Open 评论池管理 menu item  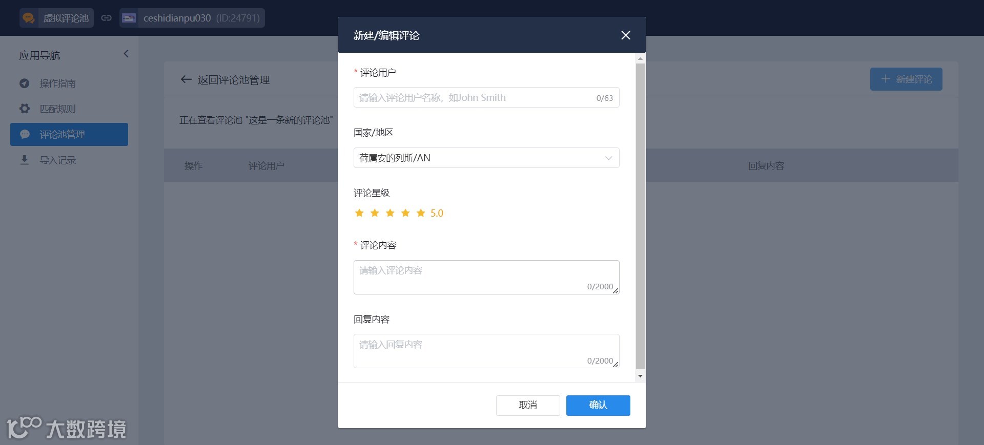point(69,134)
